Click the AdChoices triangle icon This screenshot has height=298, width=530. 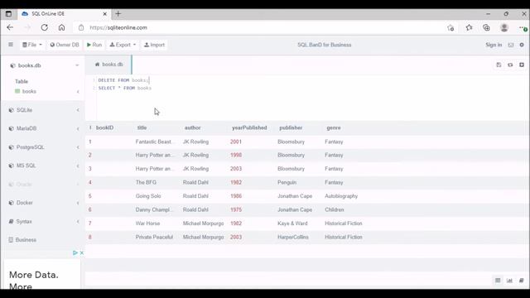pyautogui.click(x=75, y=252)
